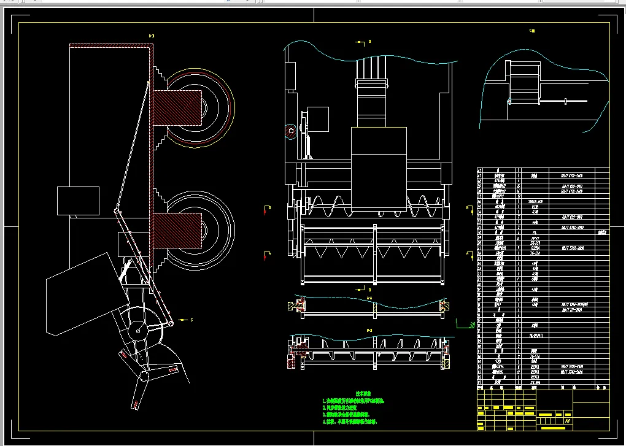Click the round hub of the pickup reel
626x446 pixels.
pos(138,330)
